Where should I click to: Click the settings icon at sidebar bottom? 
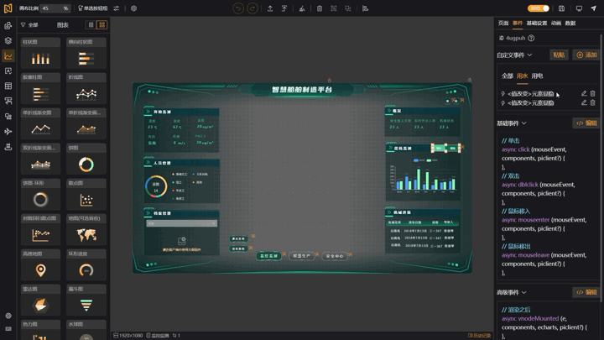tap(8, 316)
